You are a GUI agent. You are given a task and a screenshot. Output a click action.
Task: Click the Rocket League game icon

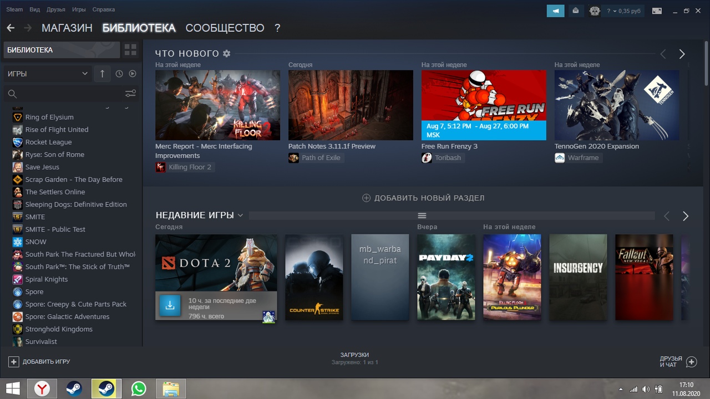coord(18,142)
